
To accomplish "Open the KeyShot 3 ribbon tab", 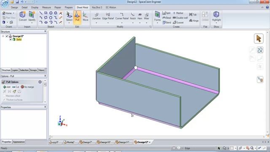I will click(97, 8).
